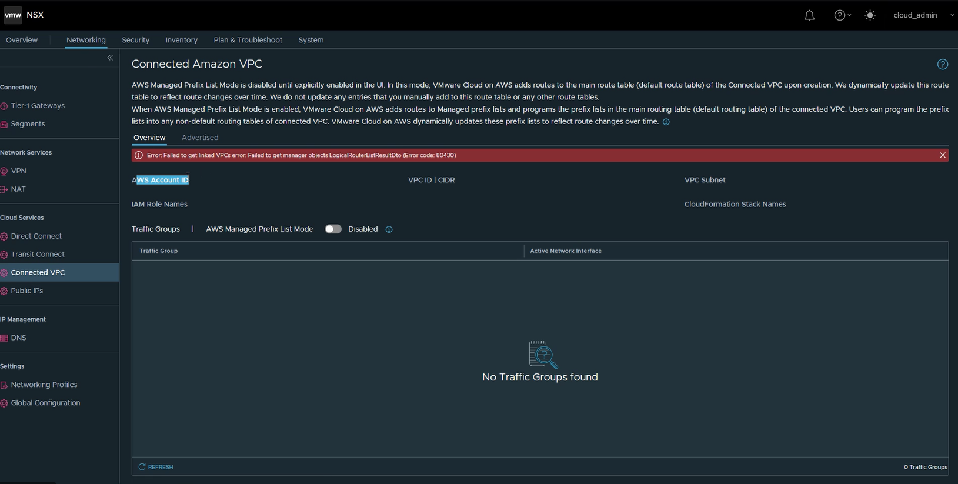
Task: Go to Transit Connect page
Action: [x=38, y=254]
